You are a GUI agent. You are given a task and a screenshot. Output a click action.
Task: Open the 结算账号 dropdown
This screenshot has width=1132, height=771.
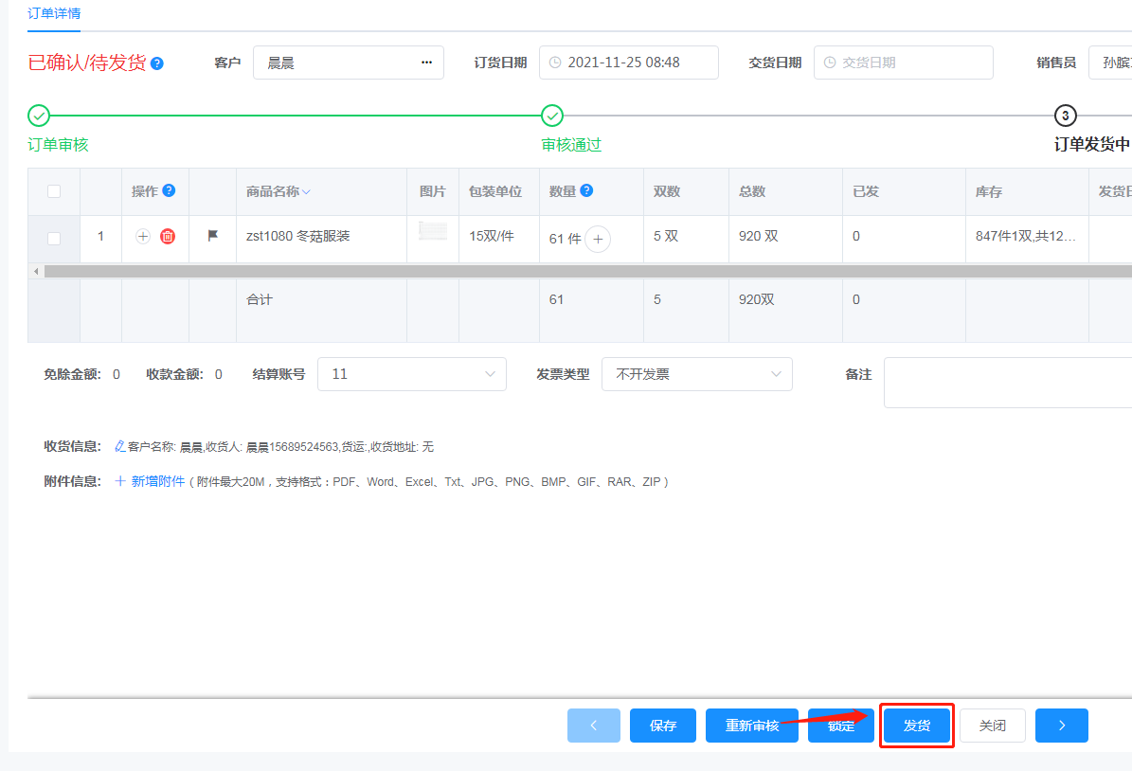(411, 374)
